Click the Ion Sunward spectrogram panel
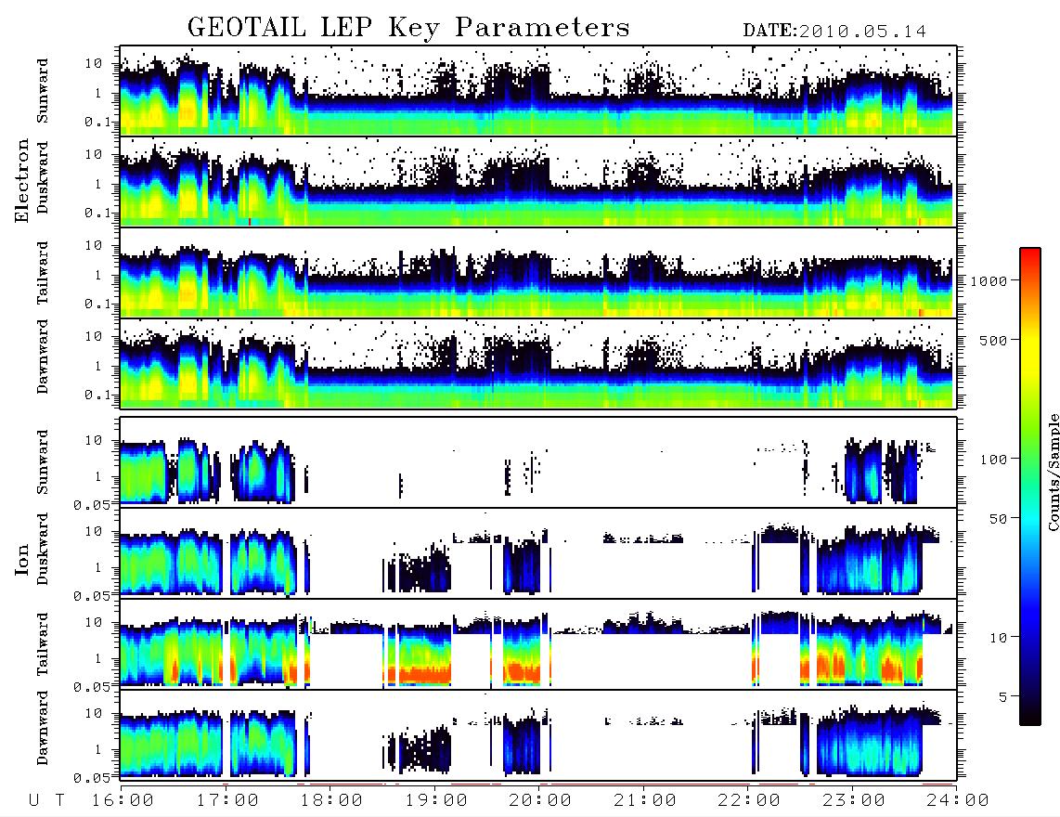Screen dimensions: 1060x817 tap(538, 462)
